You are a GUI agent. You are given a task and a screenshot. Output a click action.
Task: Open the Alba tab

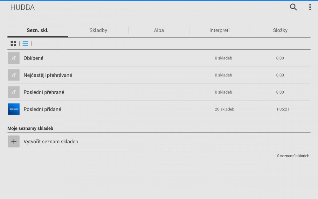point(159,30)
